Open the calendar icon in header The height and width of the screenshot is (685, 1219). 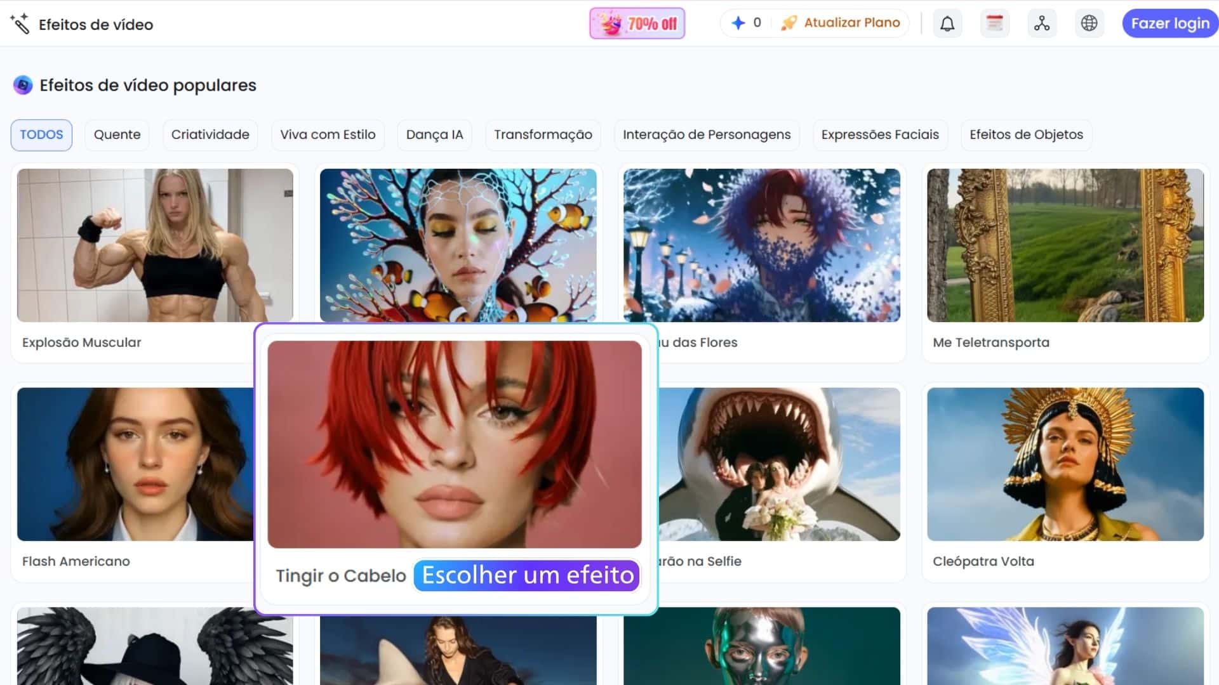coord(994,24)
